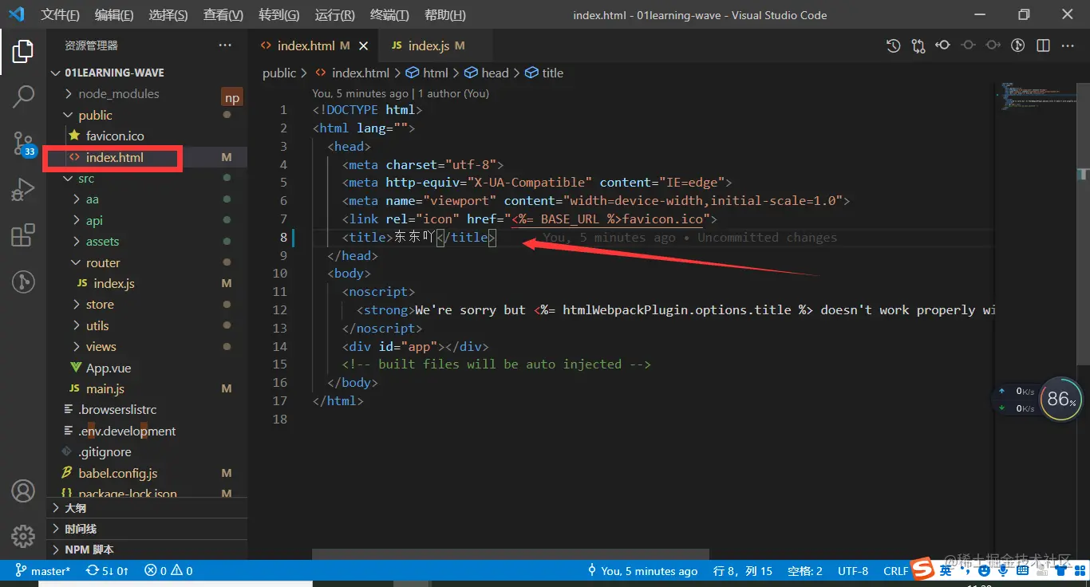The image size is (1090, 587).
Task: Close the index.html editor tab
Action: point(364,46)
